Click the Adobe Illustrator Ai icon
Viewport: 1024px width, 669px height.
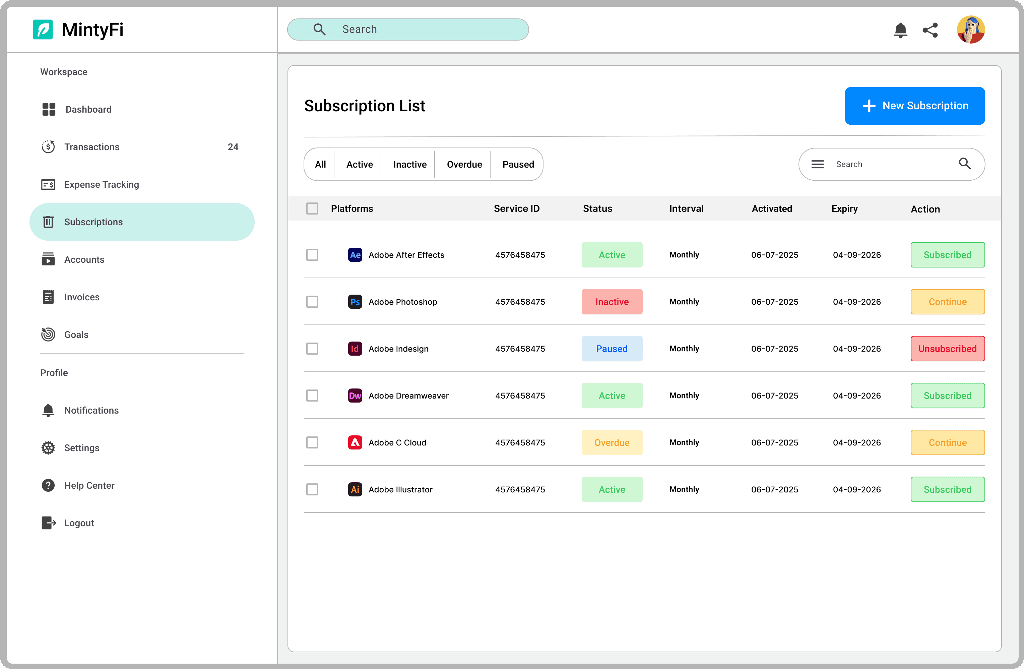pos(355,489)
